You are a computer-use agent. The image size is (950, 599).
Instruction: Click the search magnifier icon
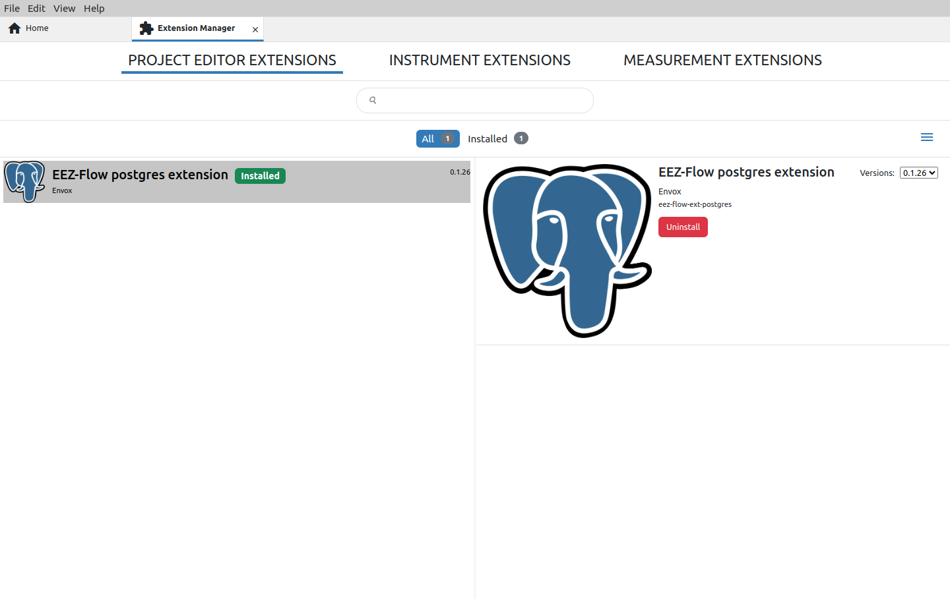point(373,100)
